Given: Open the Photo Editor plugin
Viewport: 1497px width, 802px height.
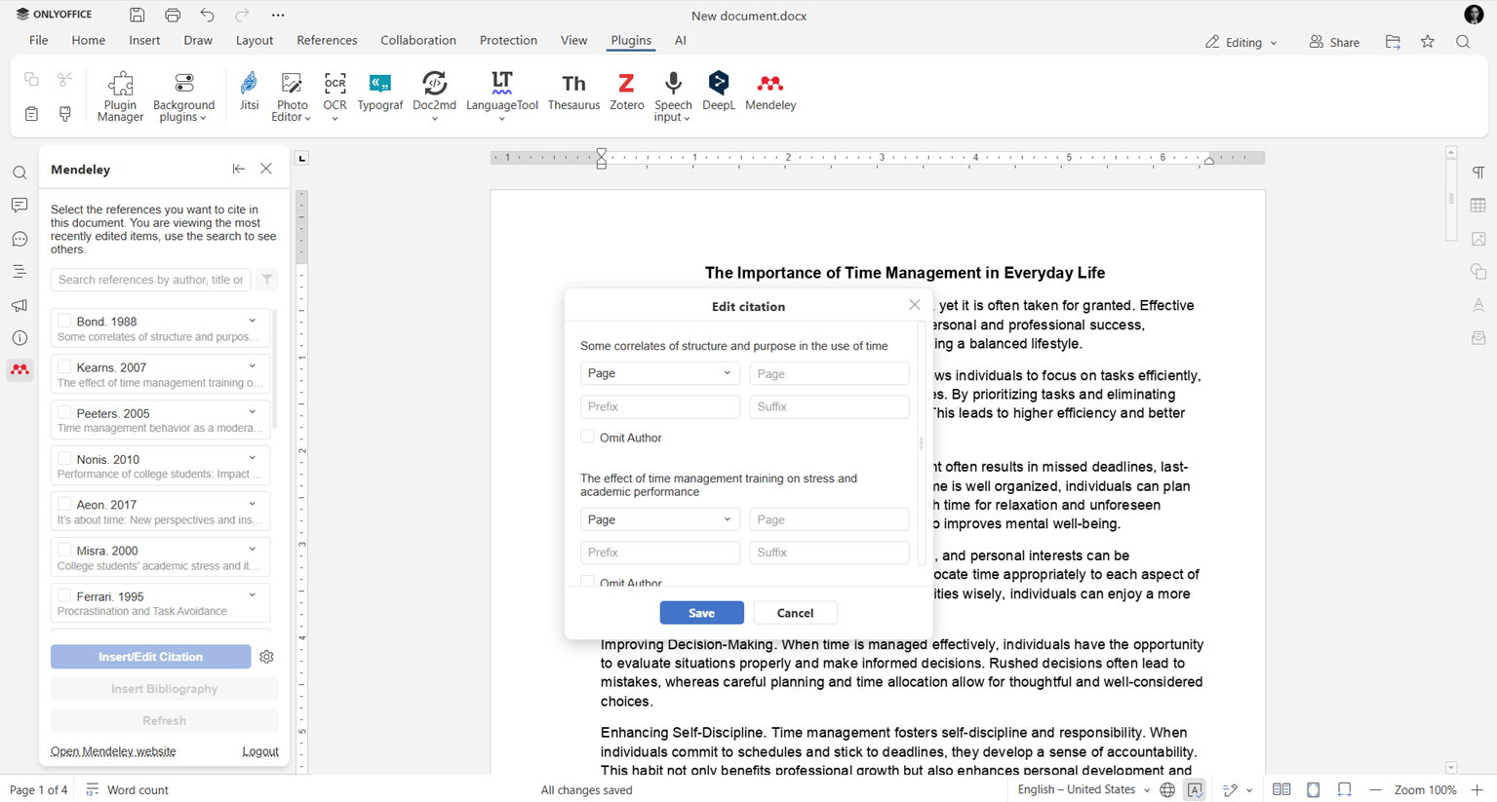Looking at the screenshot, I should 292,96.
